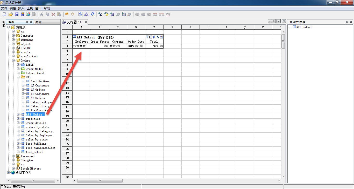
Task: Click the list layout icon in All Sales1 header
Action: [x=151, y=37]
